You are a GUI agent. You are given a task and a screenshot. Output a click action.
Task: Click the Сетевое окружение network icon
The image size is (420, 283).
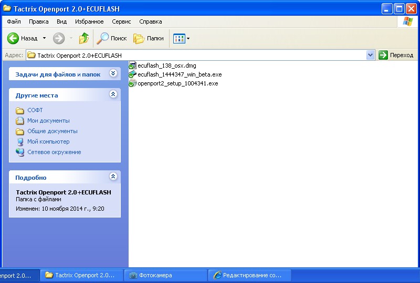pos(20,152)
